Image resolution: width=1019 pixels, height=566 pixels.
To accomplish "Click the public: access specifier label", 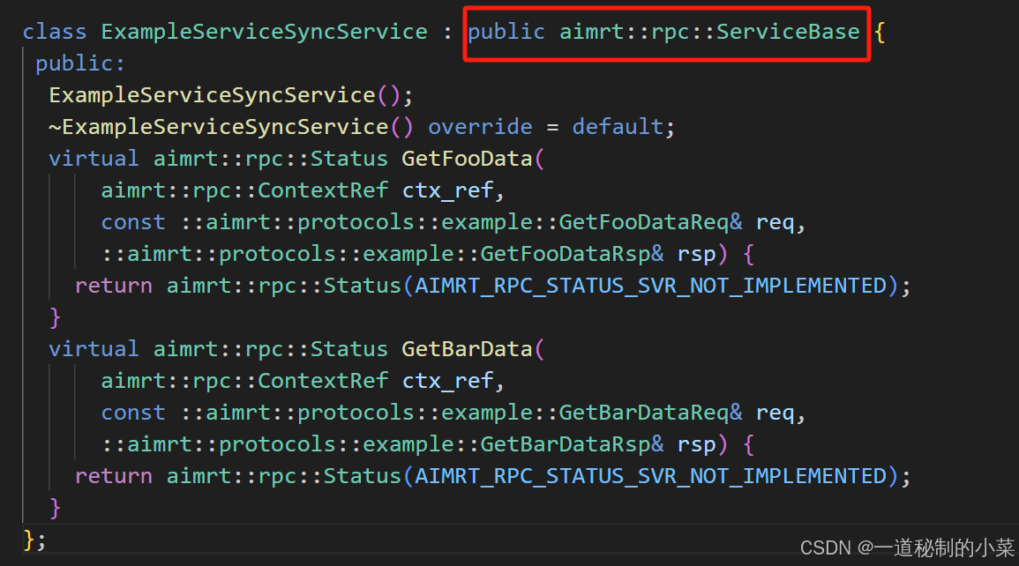I will [80, 63].
